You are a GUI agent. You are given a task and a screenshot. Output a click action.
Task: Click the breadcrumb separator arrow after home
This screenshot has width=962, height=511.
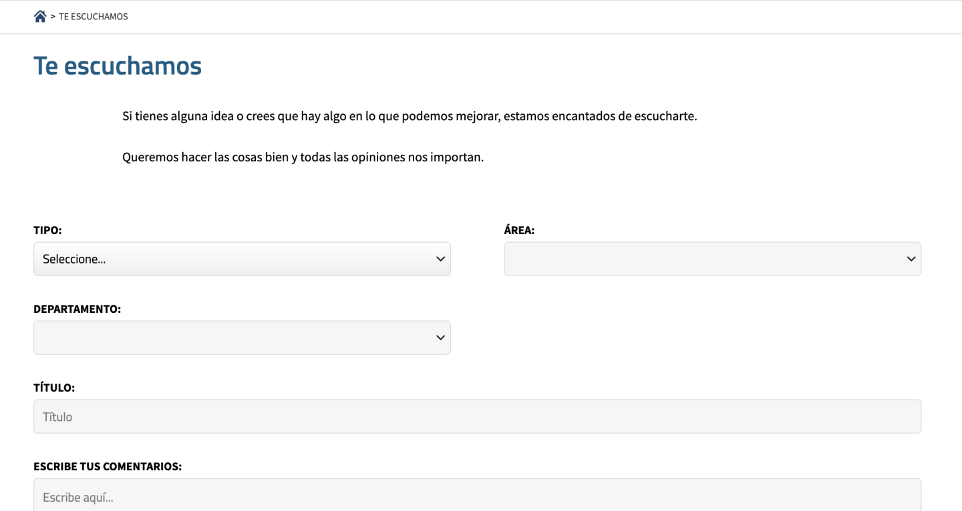53,17
